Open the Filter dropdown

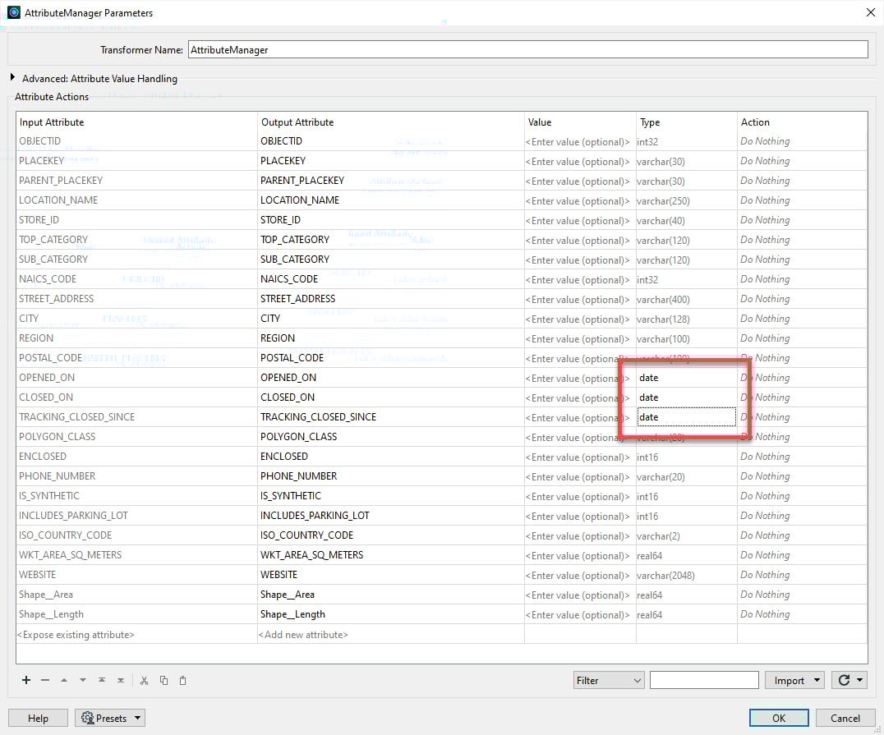[608, 680]
